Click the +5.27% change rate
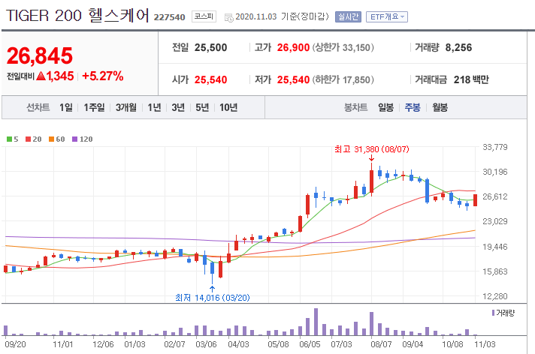 pos(103,76)
